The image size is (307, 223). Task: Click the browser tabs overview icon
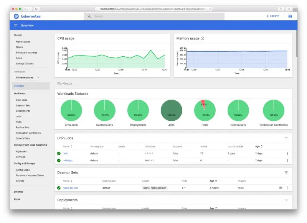coord(289,9)
